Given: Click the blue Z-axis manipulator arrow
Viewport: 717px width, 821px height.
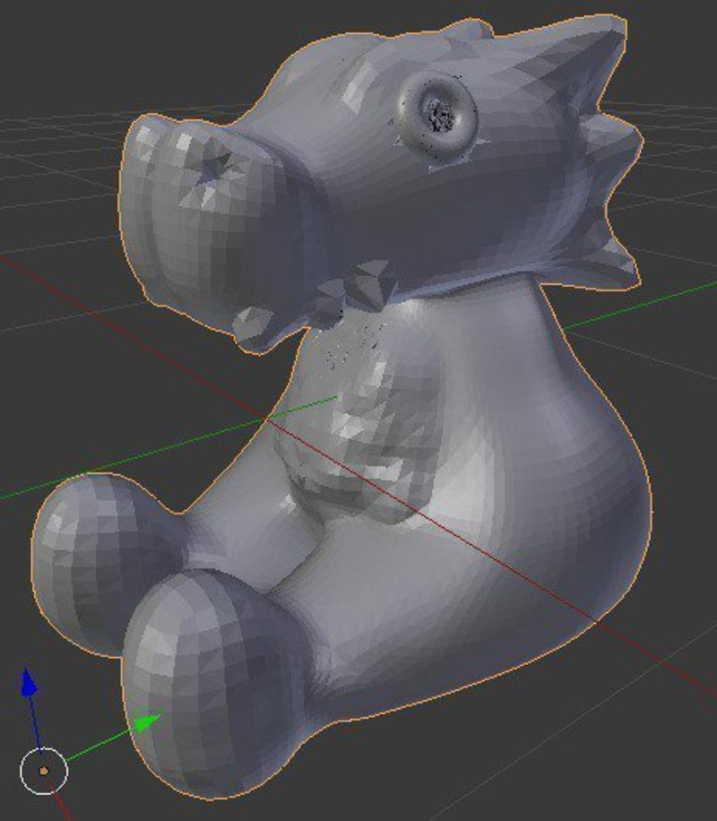Looking at the screenshot, I should [x=29, y=684].
